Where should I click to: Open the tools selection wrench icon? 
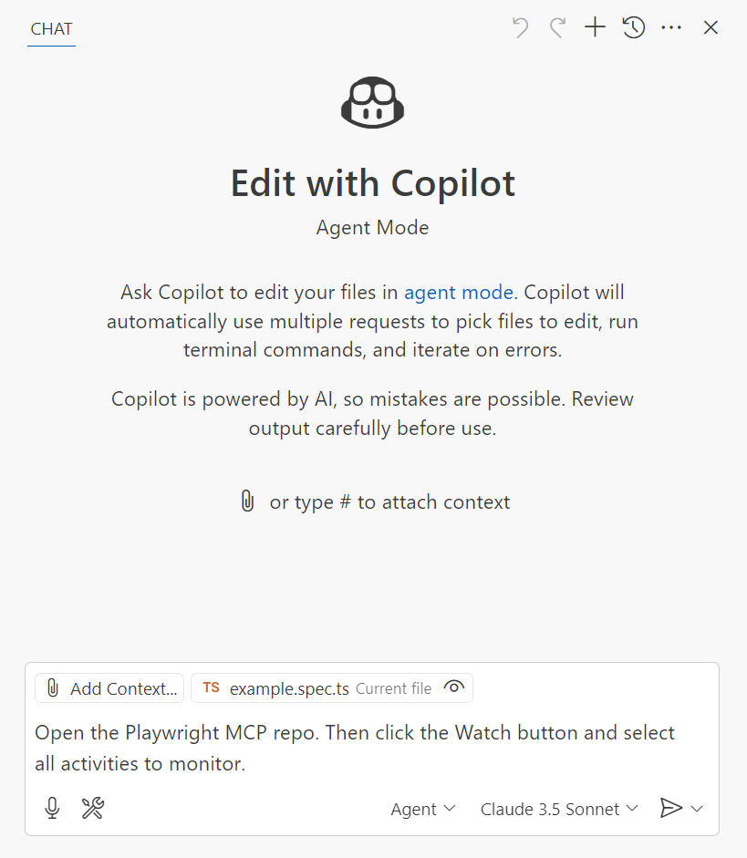tap(93, 808)
